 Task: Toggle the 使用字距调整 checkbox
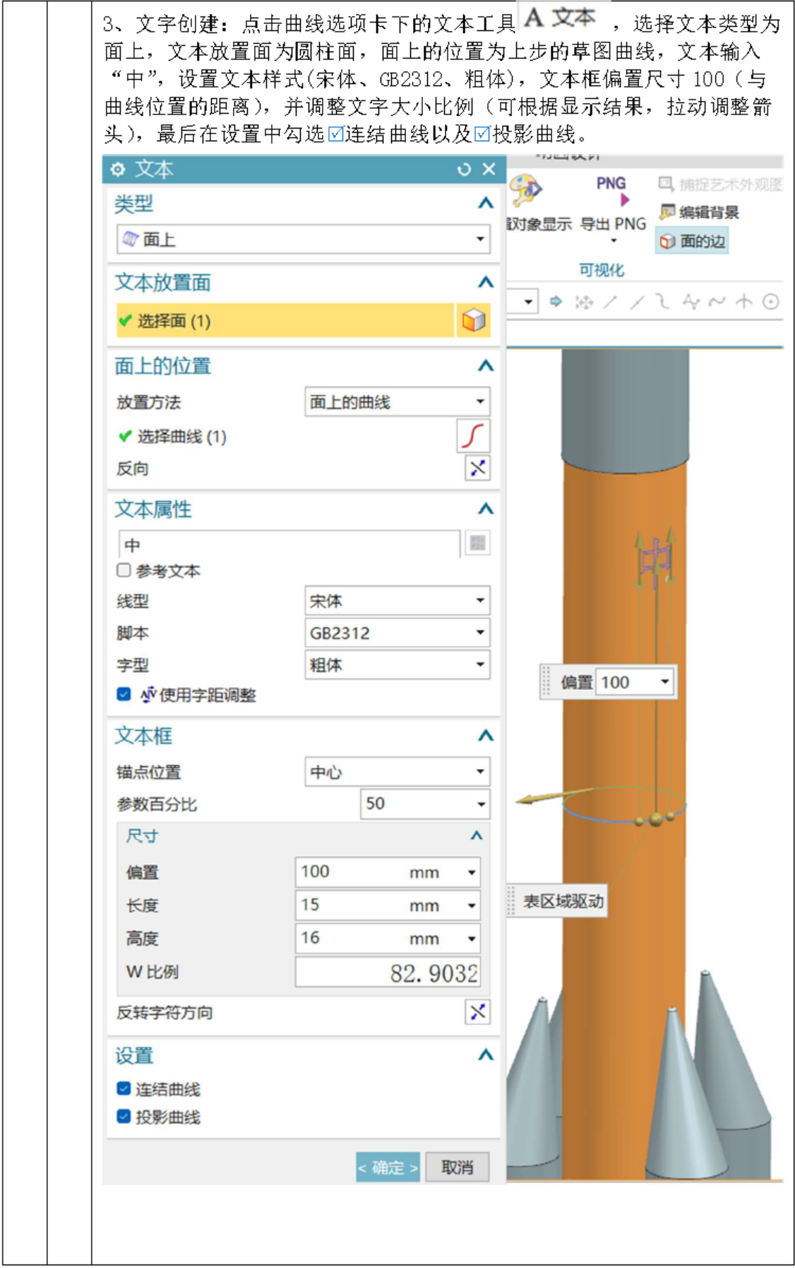[x=124, y=695]
